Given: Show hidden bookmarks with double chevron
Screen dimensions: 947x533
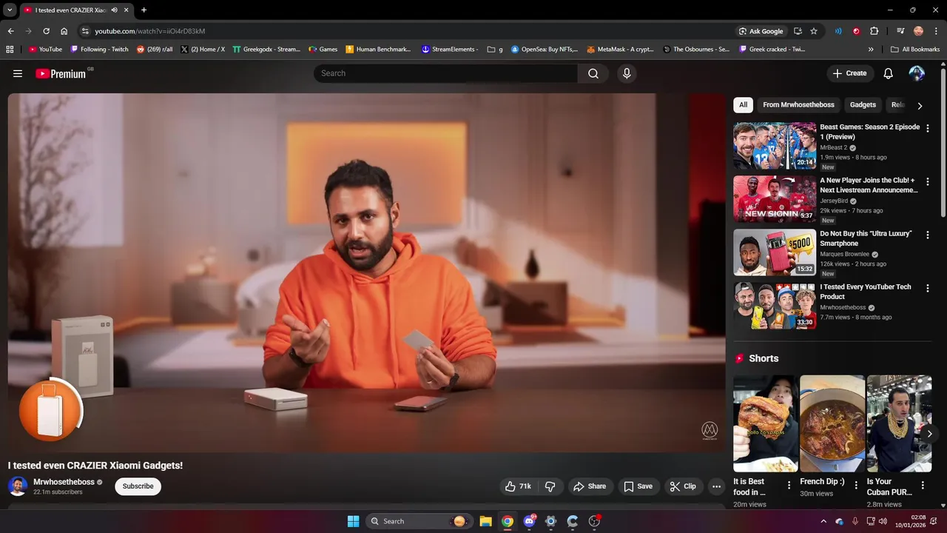Looking at the screenshot, I should 871,50.
